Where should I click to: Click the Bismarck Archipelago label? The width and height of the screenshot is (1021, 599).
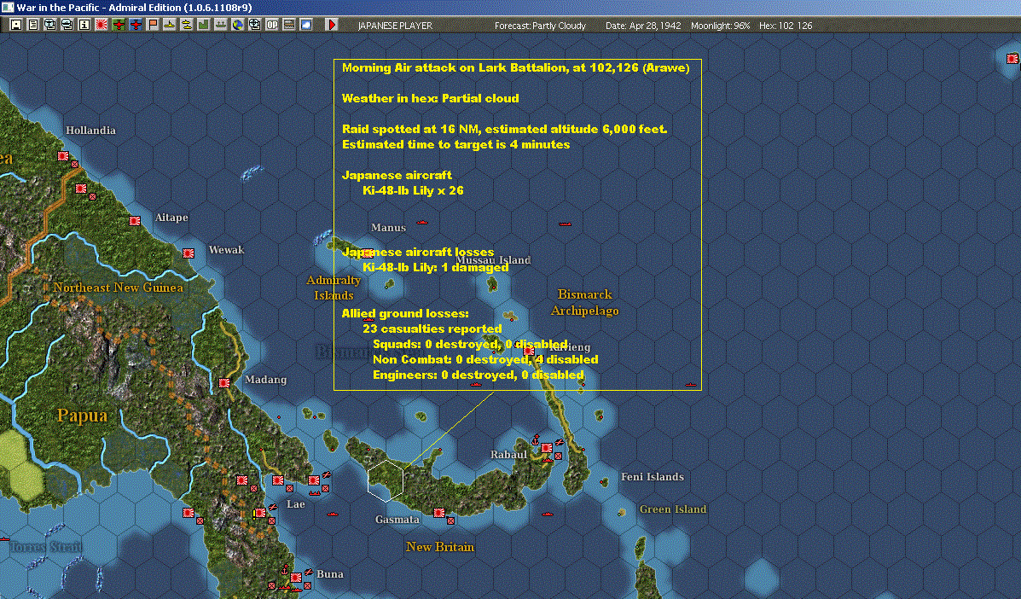click(x=585, y=303)
